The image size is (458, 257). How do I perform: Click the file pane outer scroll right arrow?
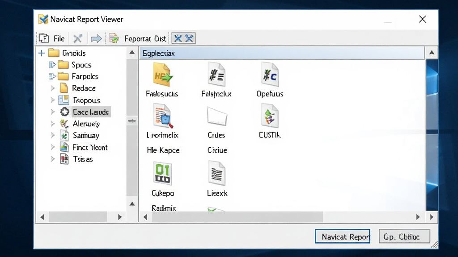pyautogui.click(x=432, y=217)
